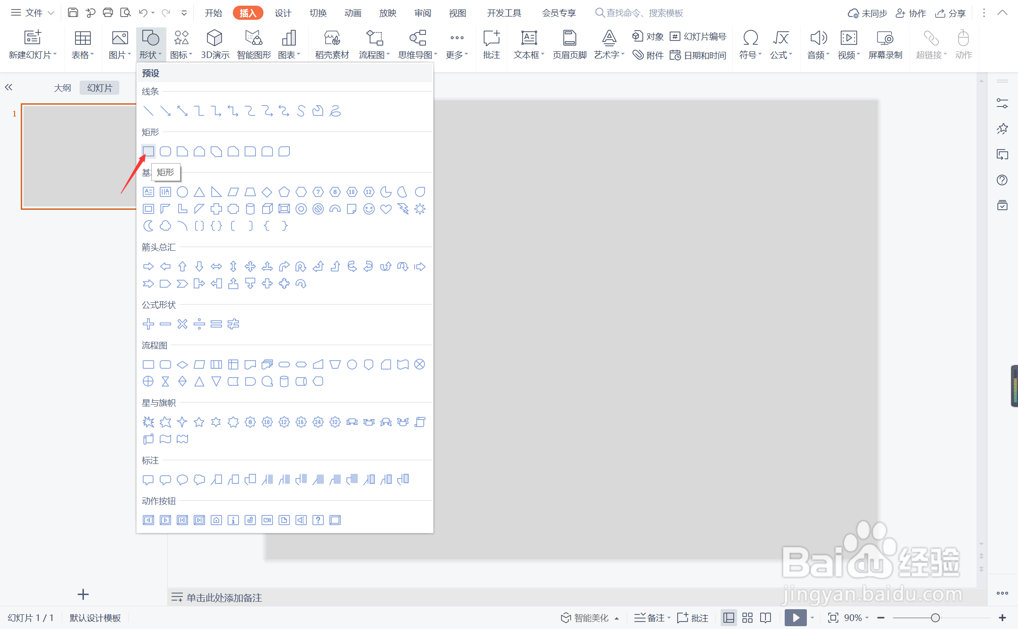Pick the smiley face shape
This screenshot has height=629, width=1018.
369,209
